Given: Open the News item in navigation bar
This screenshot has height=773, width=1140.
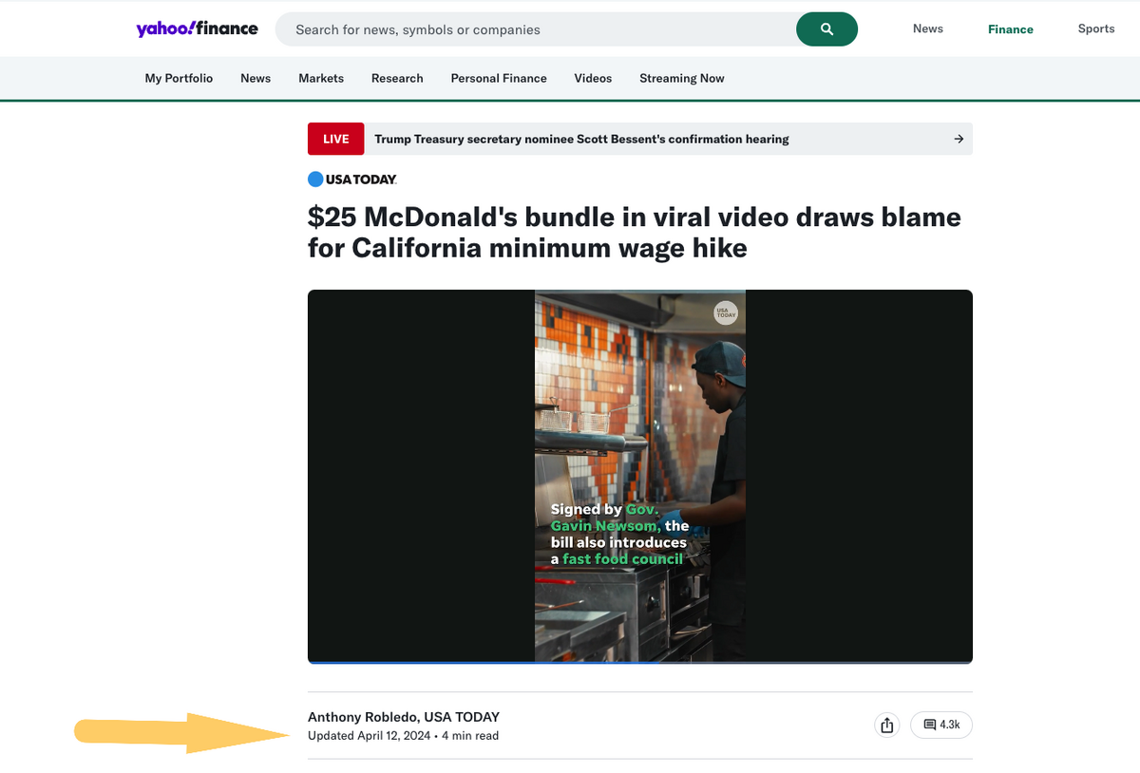Looking at the screenshot, I should pos(256,78).
